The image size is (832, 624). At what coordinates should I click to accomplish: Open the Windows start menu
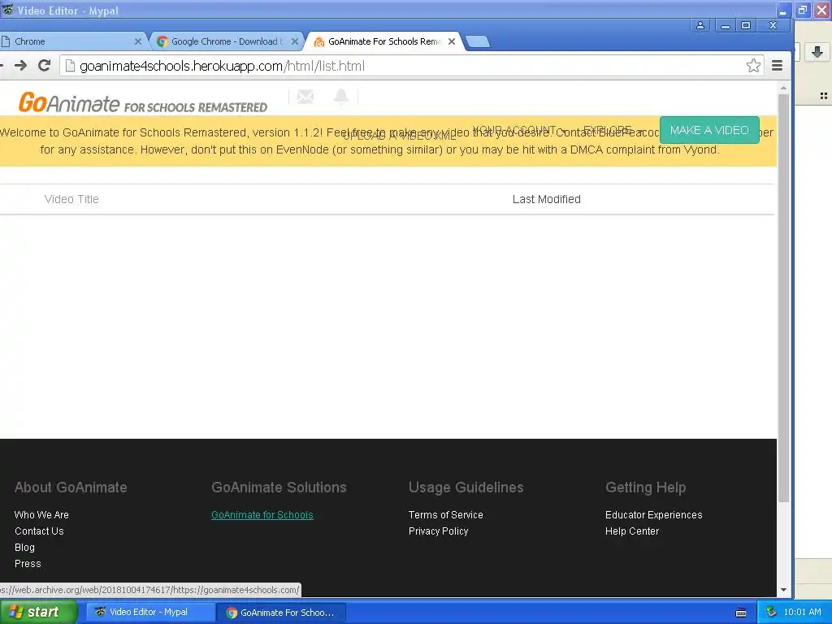point(38,612)
